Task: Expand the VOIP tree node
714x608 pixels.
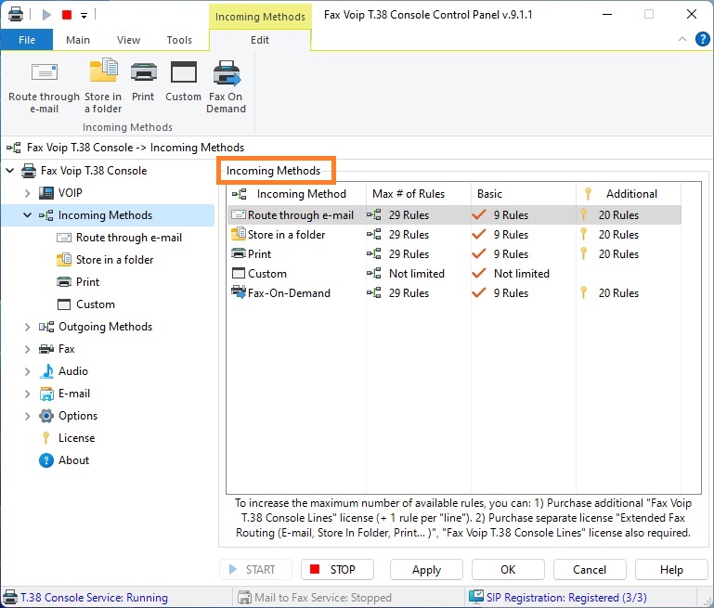Action: 27,193
